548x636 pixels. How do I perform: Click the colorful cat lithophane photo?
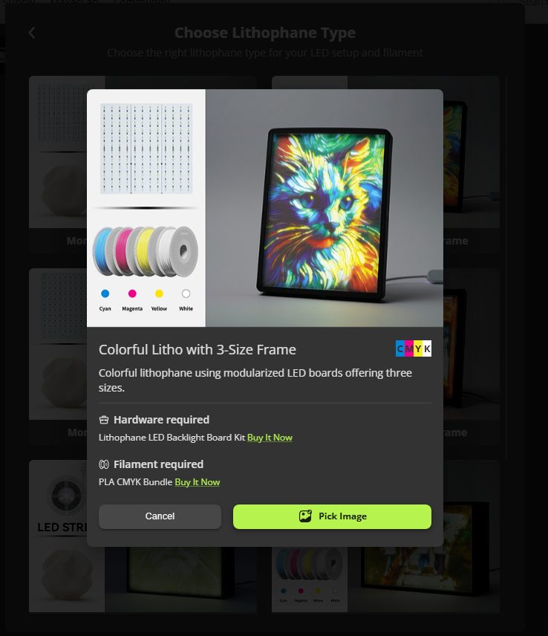(x=324, y=208)
